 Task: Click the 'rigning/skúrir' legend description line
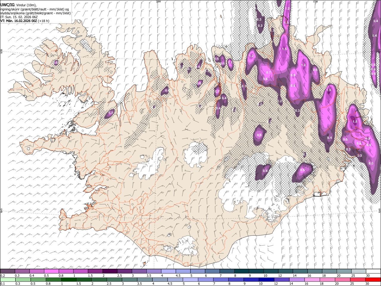click(x=35, y=9)
